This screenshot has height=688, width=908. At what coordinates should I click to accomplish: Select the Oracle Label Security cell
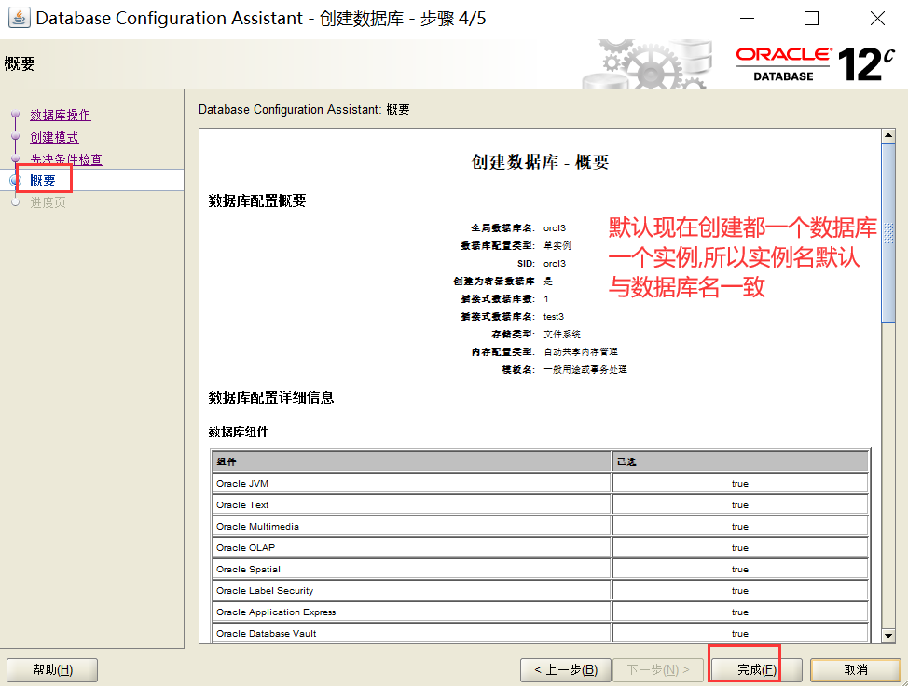412,591
